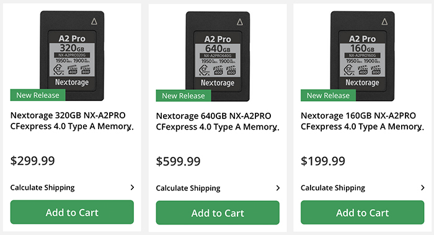Open the 160GB A2 Pro card product image

(x=362, y=56)
